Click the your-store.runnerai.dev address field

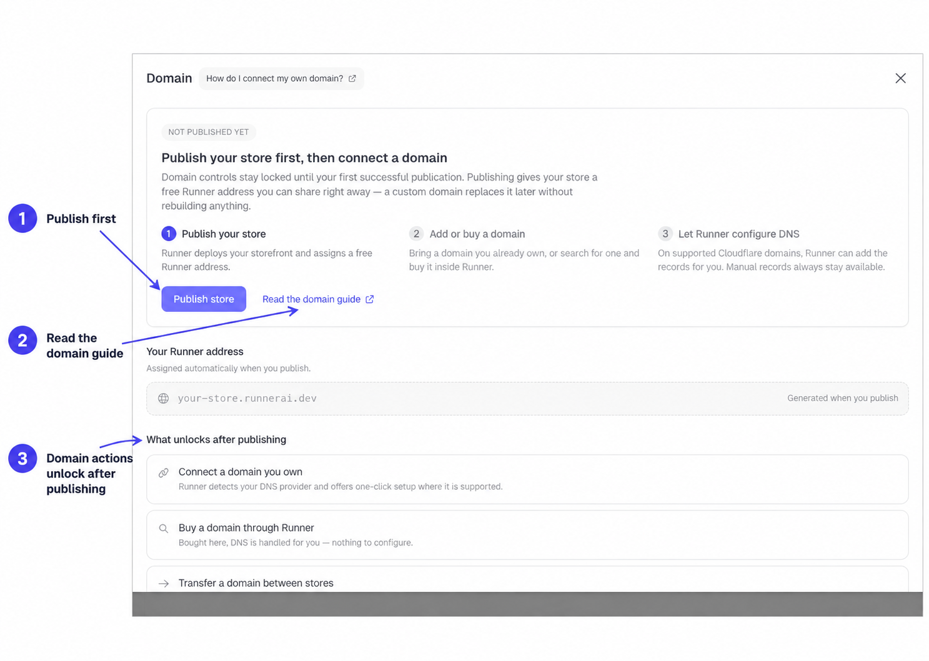click(527, 399)
